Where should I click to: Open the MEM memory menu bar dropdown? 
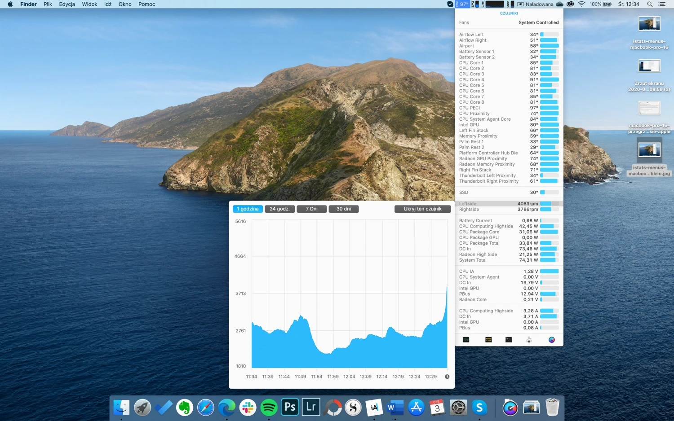coord(475,4)
